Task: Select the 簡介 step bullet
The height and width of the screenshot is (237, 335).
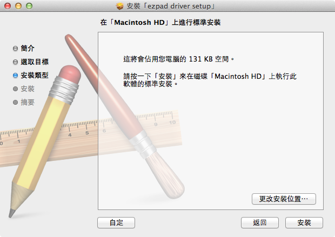Action: coord(15,49)
